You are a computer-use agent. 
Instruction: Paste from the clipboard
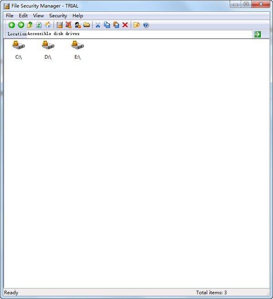pyautogui.click(x=116, y=25)
